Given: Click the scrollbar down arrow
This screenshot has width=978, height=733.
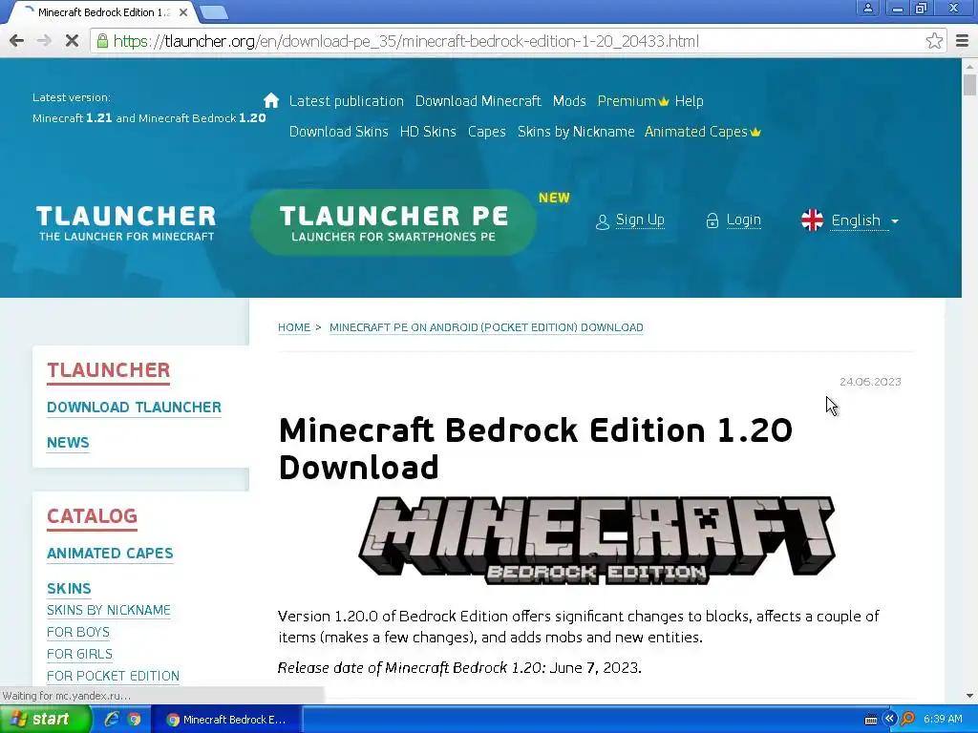Looking at the screenshot, I should tap(969, 696).
